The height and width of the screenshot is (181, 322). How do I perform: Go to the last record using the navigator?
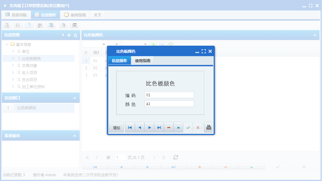159,127
